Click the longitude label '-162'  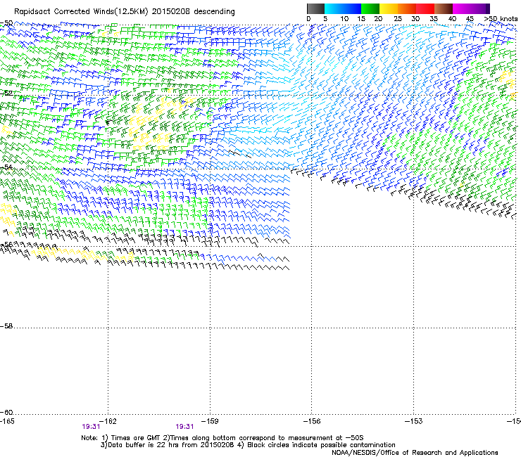tap(108, 421)
